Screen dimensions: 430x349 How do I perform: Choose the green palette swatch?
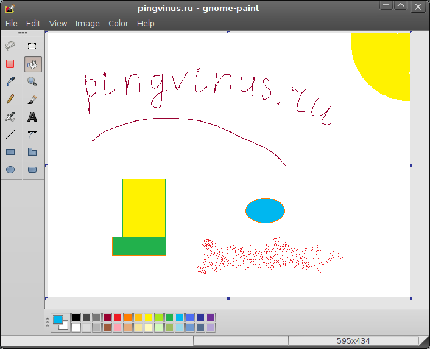tap(169, 317)
